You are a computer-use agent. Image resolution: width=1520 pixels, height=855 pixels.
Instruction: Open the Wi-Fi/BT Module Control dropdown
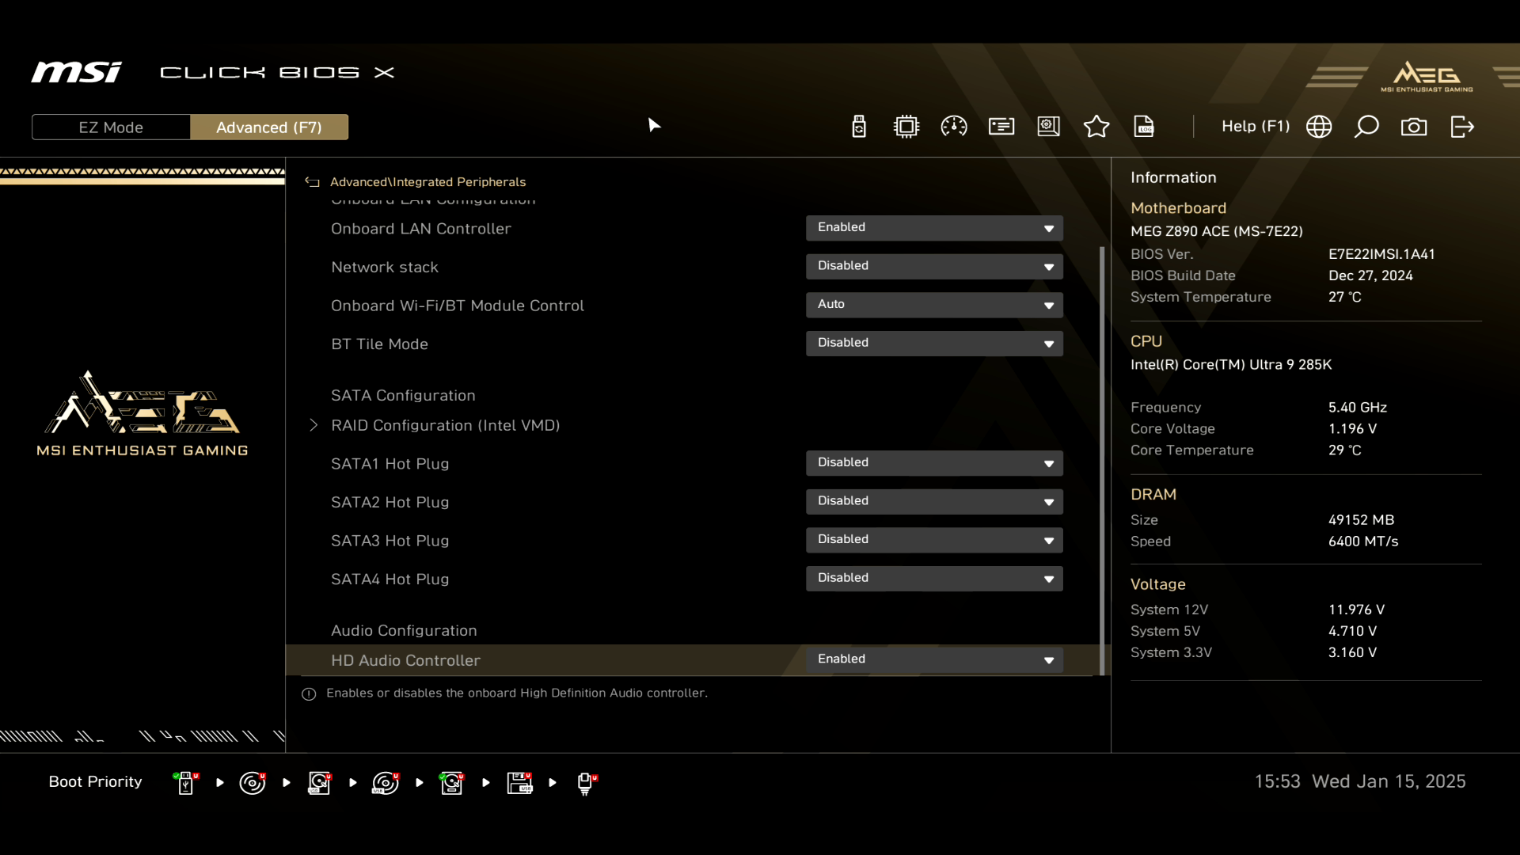[934, 305]
